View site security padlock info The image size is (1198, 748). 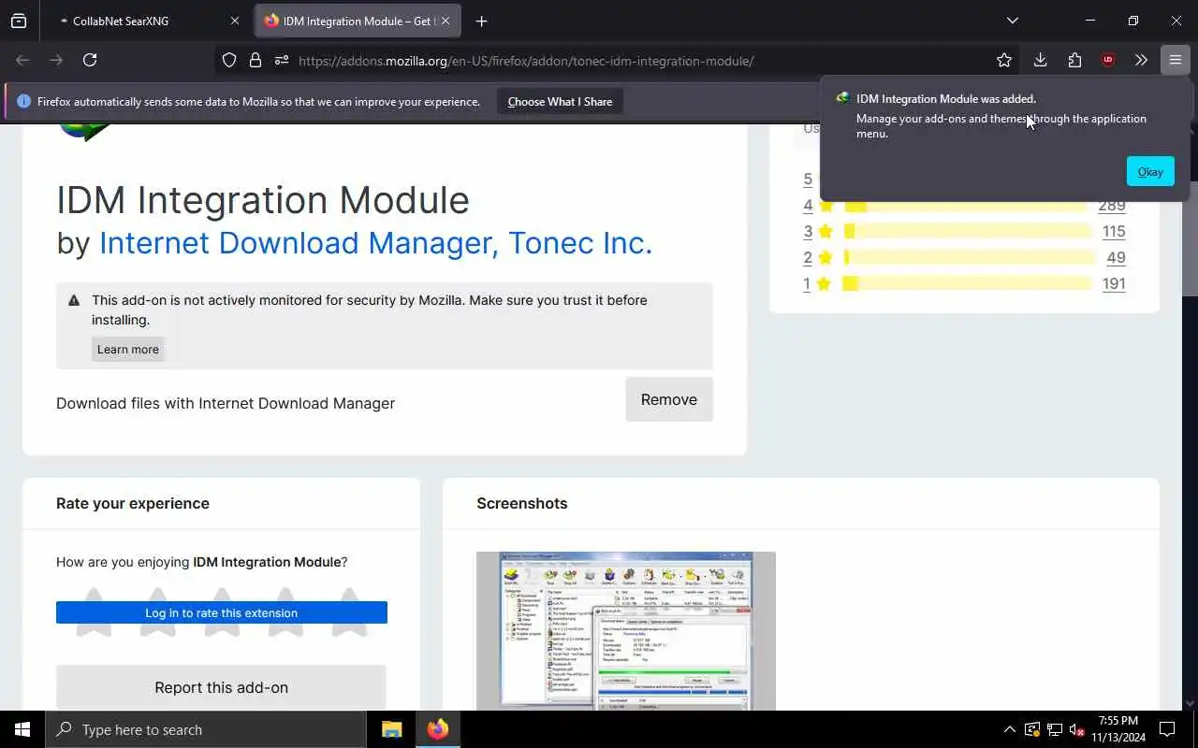[x=256, y=60]
